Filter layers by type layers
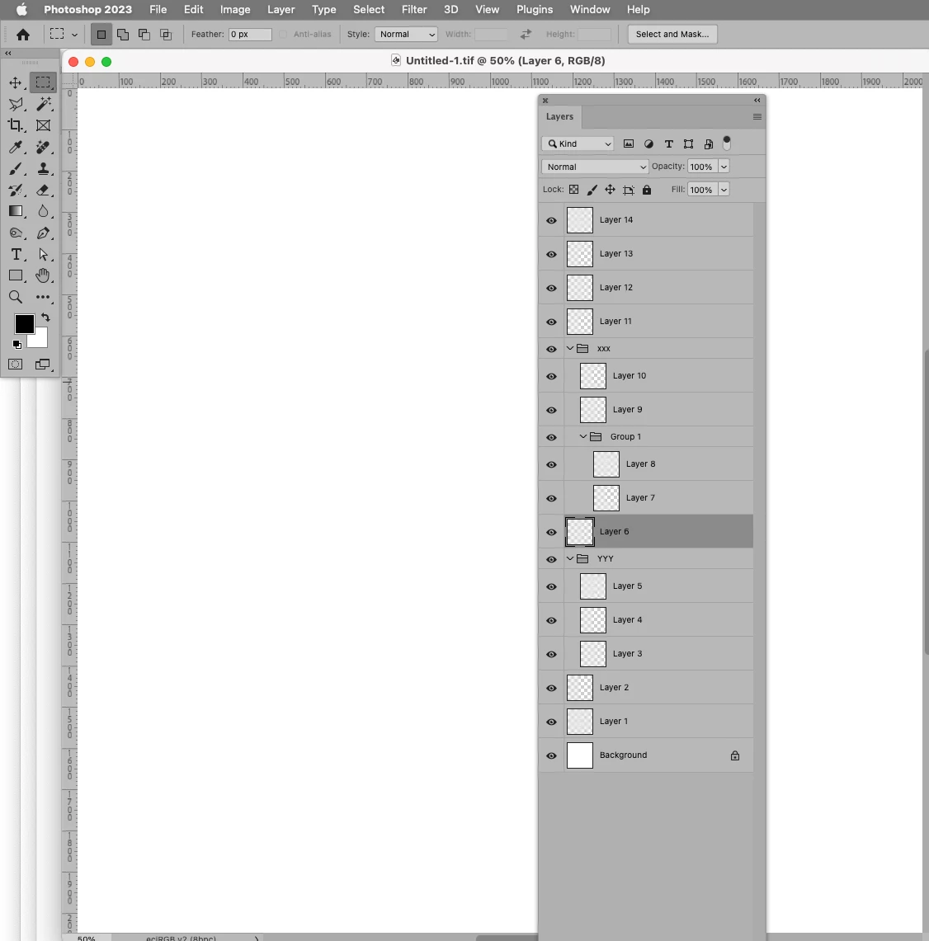This screenshot has width=929, height=941. tap(669, 144)
